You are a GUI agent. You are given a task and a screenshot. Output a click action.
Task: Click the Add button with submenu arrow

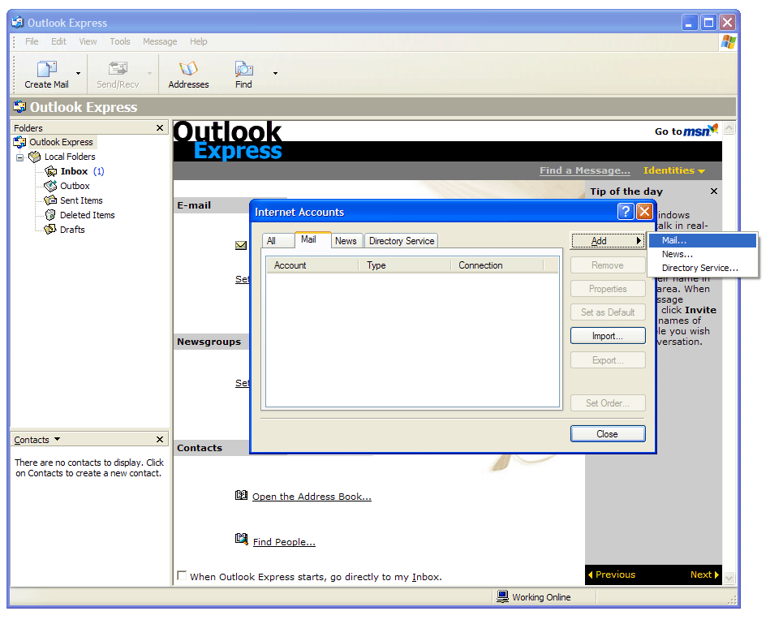608,240
